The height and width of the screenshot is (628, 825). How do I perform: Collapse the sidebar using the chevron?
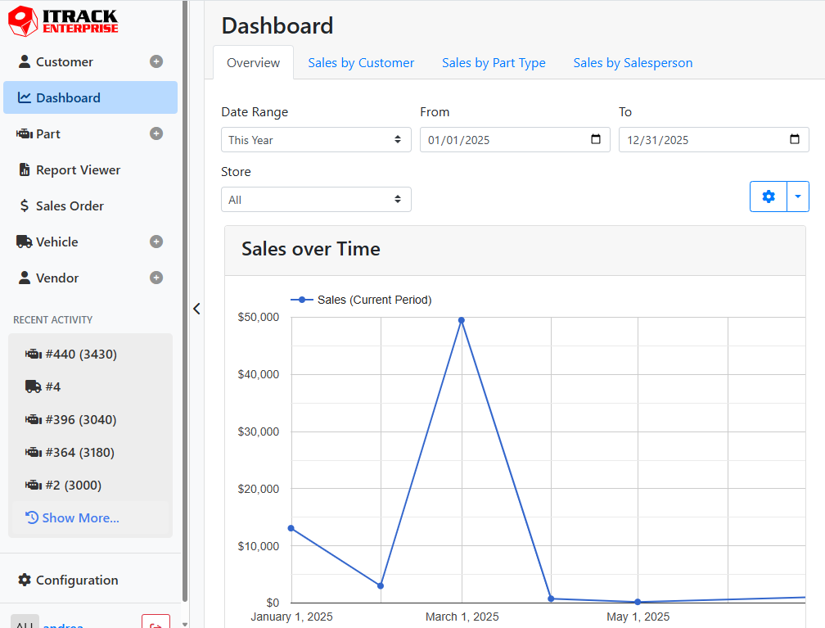click(x=196, y=309)
